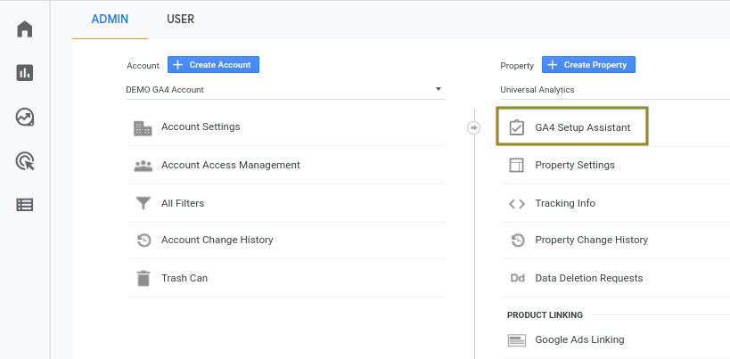Open Google Ads Linking

579,339
